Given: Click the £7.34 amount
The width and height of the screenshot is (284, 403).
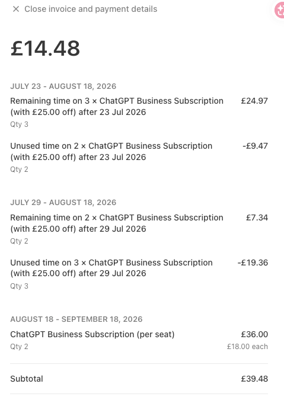Looking at the screenshot, I should (257, 218).
